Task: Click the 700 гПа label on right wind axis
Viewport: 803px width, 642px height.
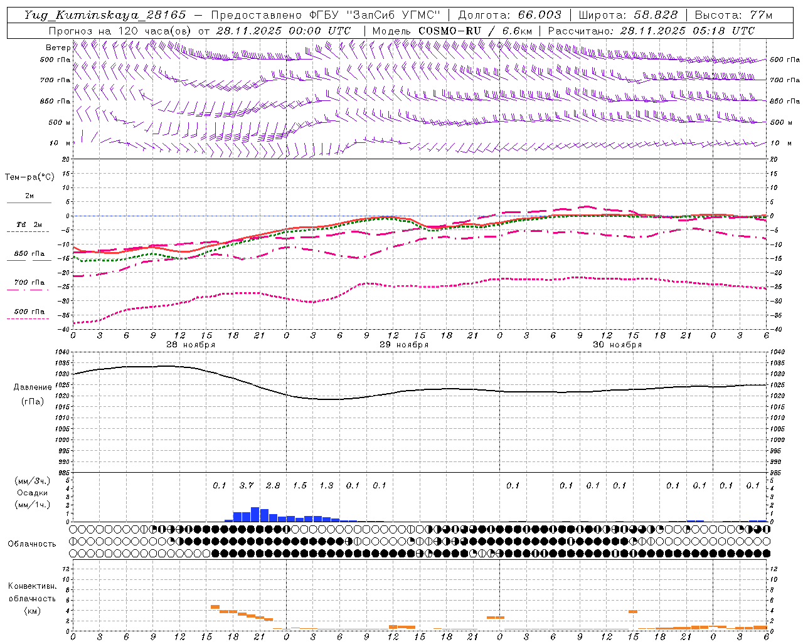Action: click(785, 80)
